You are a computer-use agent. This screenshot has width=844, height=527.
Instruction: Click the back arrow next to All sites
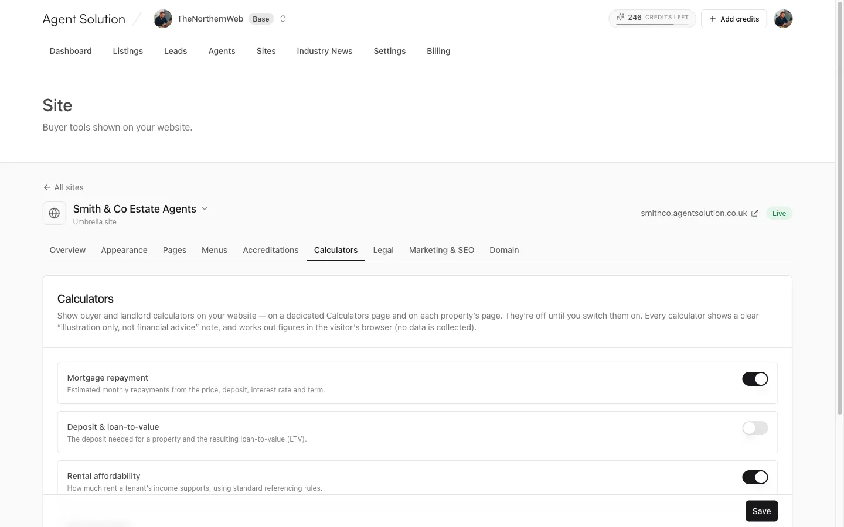47,187
